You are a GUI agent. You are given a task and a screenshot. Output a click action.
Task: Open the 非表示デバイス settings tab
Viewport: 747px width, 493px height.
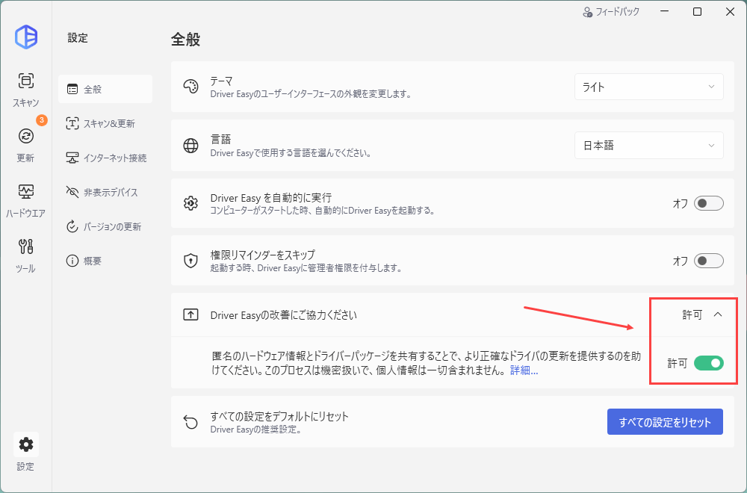105,192
